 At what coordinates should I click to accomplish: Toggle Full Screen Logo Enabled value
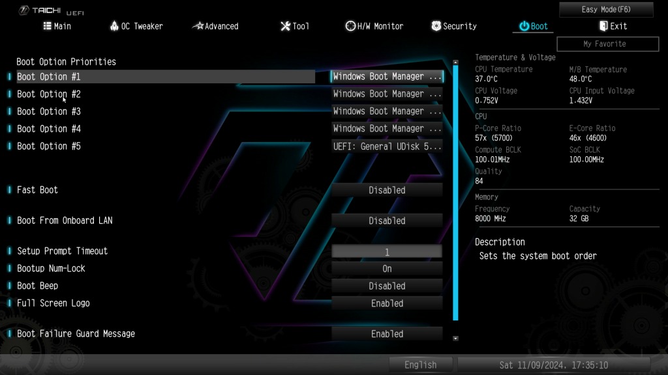(387, 303)
